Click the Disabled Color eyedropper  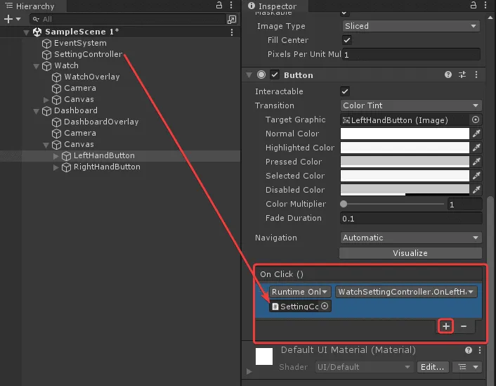coord(476,190)
